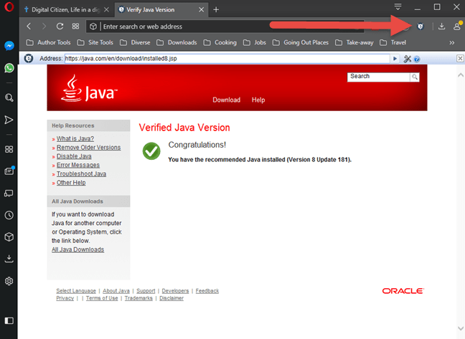Reload the current page

click(x=60, y=27)
